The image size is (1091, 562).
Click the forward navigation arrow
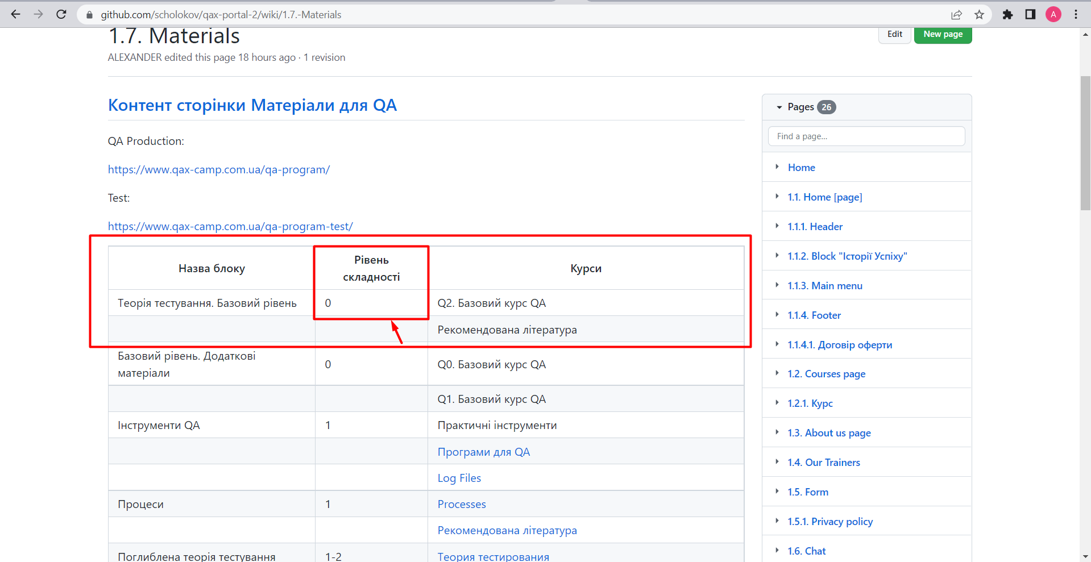click(38, 14)
